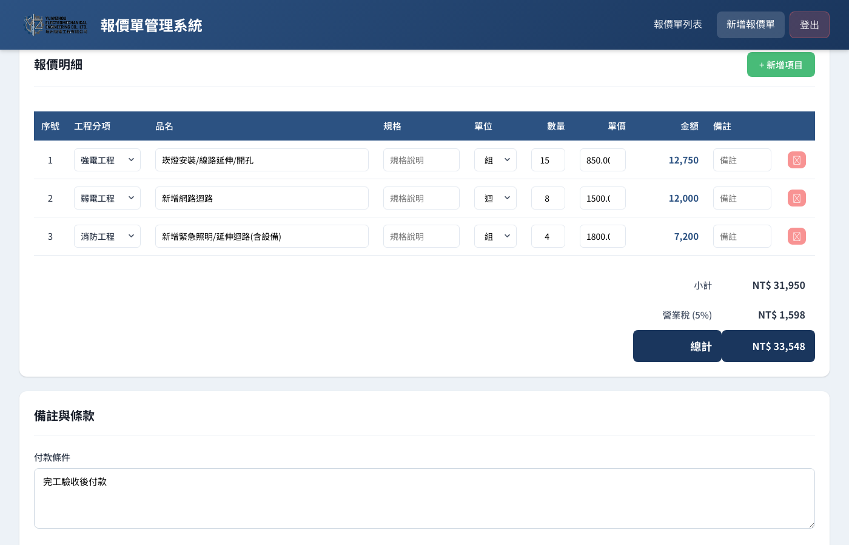Go to 報價單列表 in the navigation bar
The height and width of the screenshot is (545, 849).
[x=678, y=25]
